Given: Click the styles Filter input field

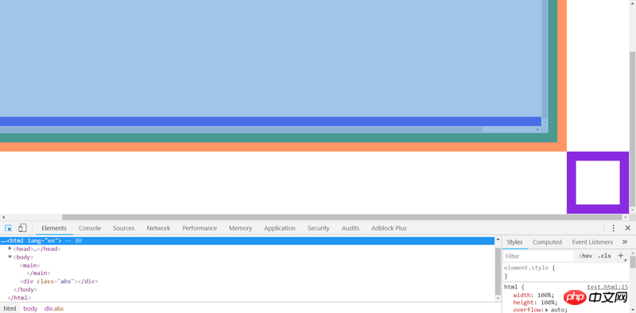Looking at the screenshot, I should tap(539, 256).
